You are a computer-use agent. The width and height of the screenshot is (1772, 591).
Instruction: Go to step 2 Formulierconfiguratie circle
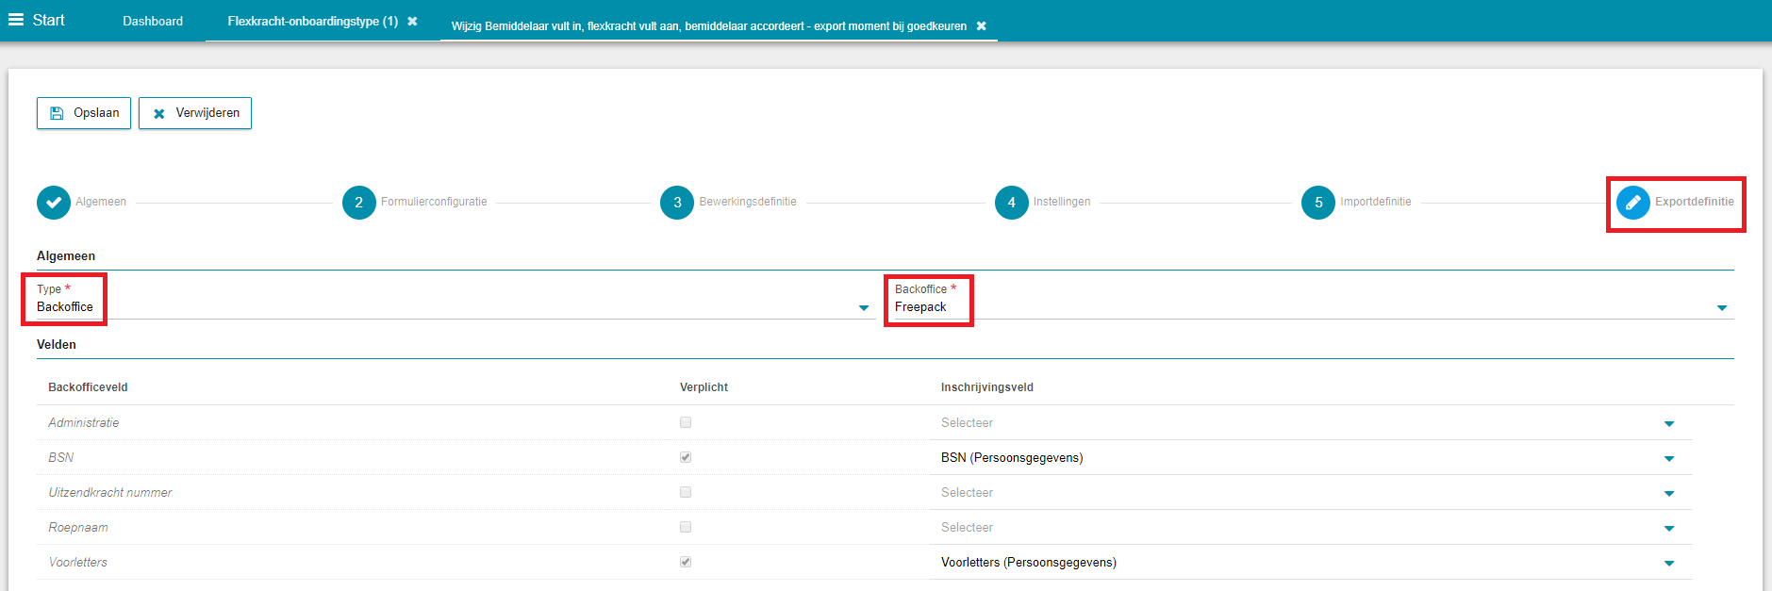coord(358,202)
